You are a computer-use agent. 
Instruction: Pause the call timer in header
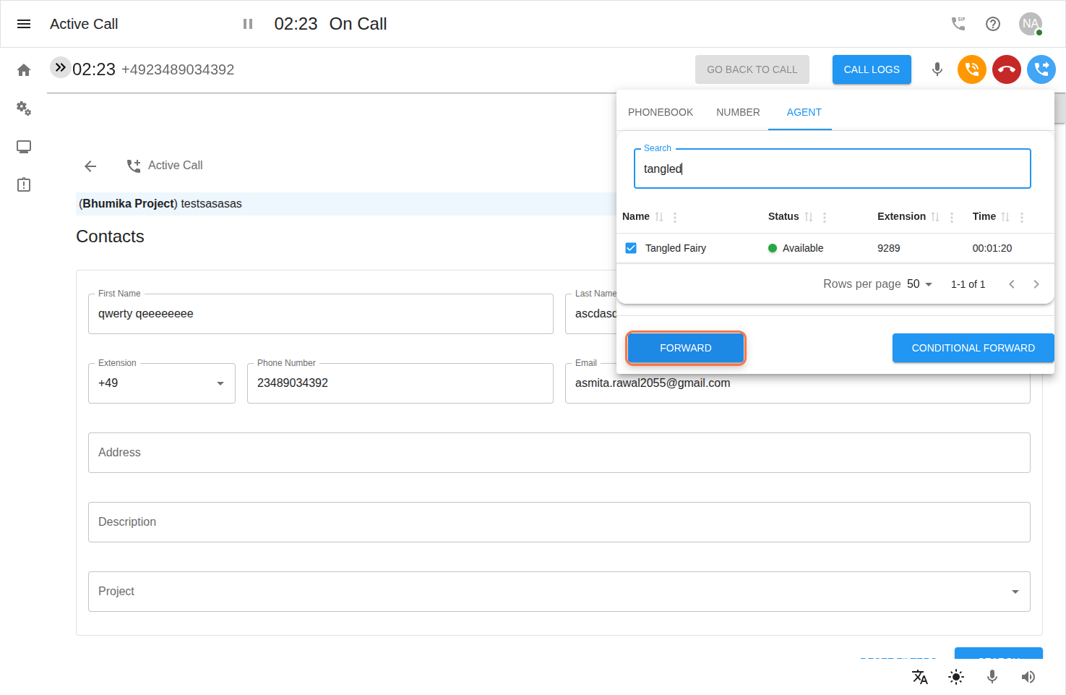click(248, 24)
